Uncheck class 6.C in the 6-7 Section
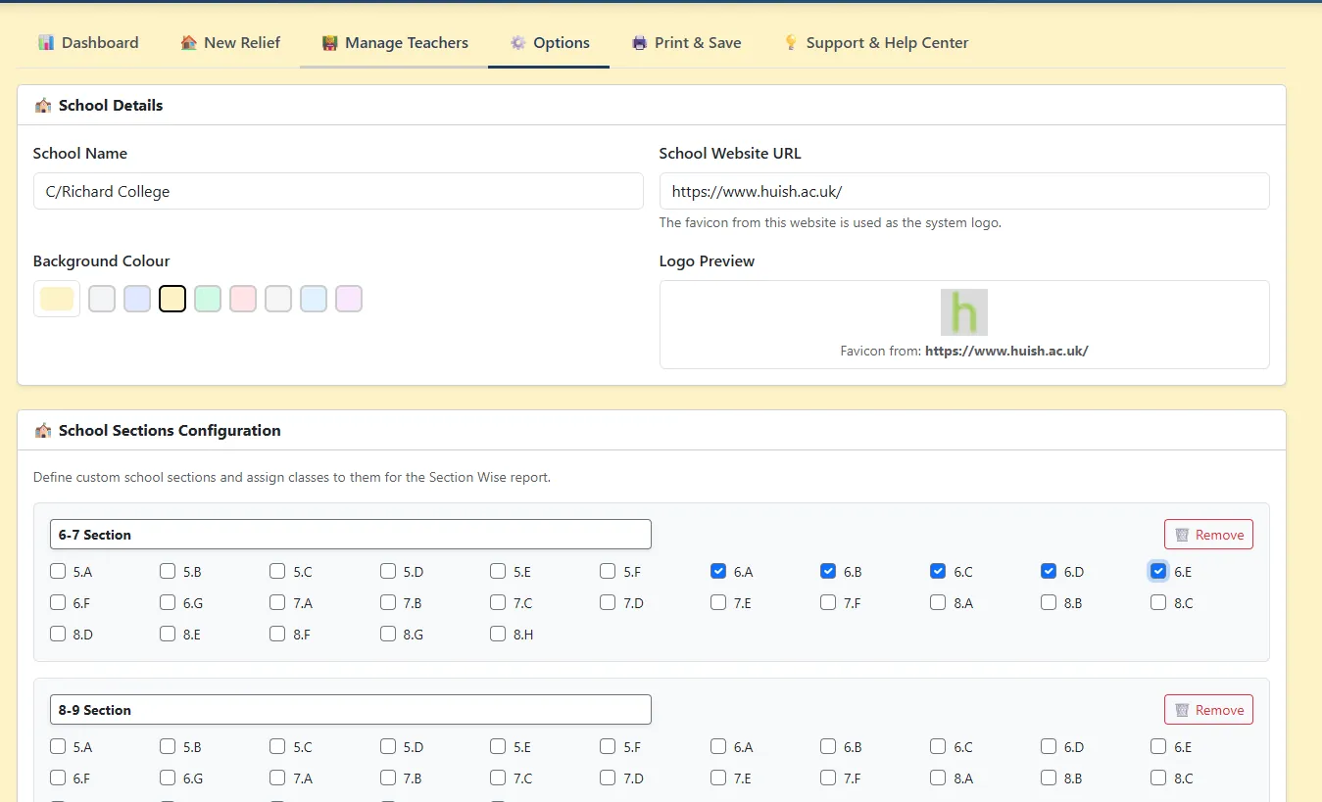 pos(939,571)
